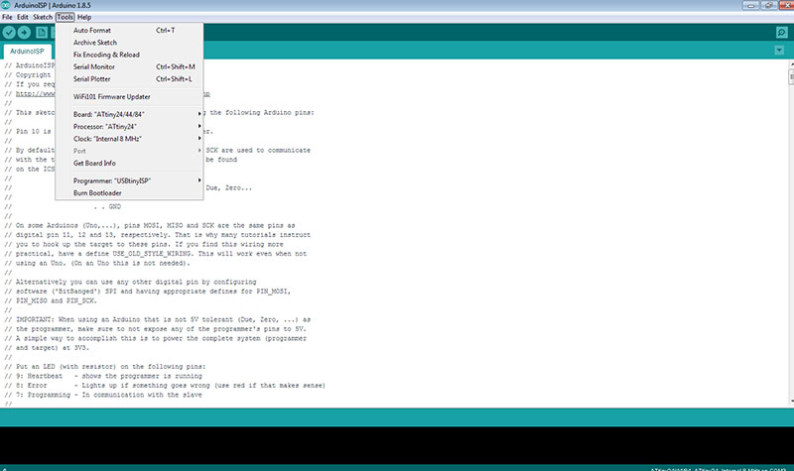This screenshot has width=794, height=471.
Task: Click the http://www link in the code
Action: pos(36,93)
